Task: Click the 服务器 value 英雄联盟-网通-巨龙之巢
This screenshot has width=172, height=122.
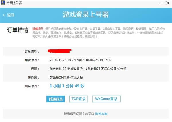Action: click(x=66, y=77)
